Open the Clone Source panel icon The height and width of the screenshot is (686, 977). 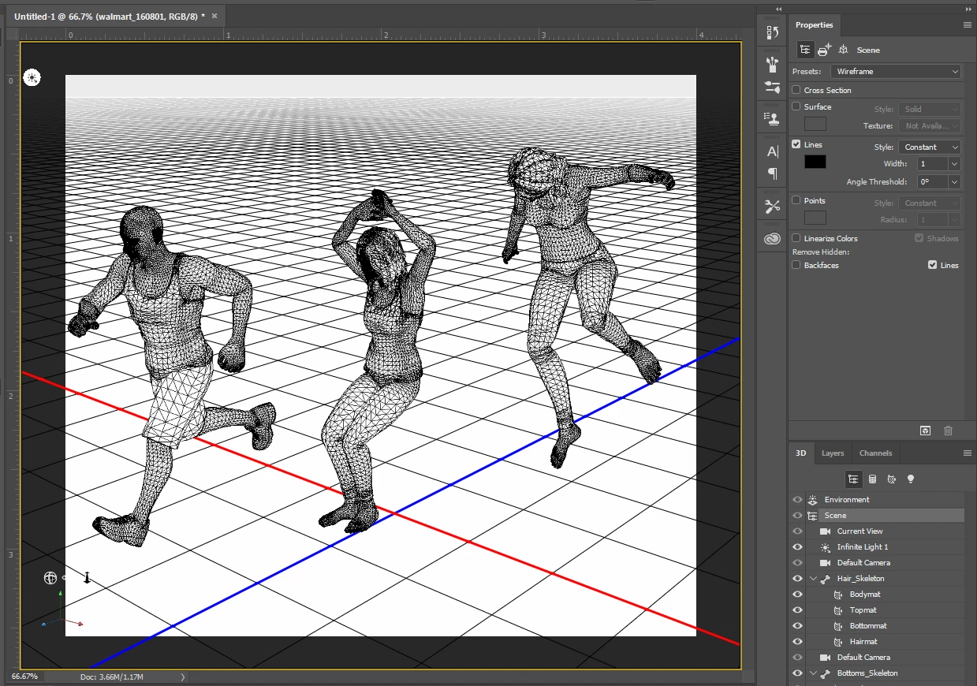click(773, 119)
